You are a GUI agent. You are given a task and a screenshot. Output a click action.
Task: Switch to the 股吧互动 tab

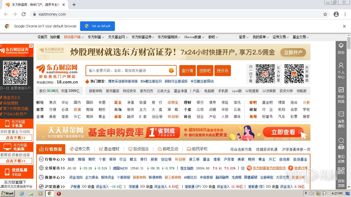coord(168,149)
